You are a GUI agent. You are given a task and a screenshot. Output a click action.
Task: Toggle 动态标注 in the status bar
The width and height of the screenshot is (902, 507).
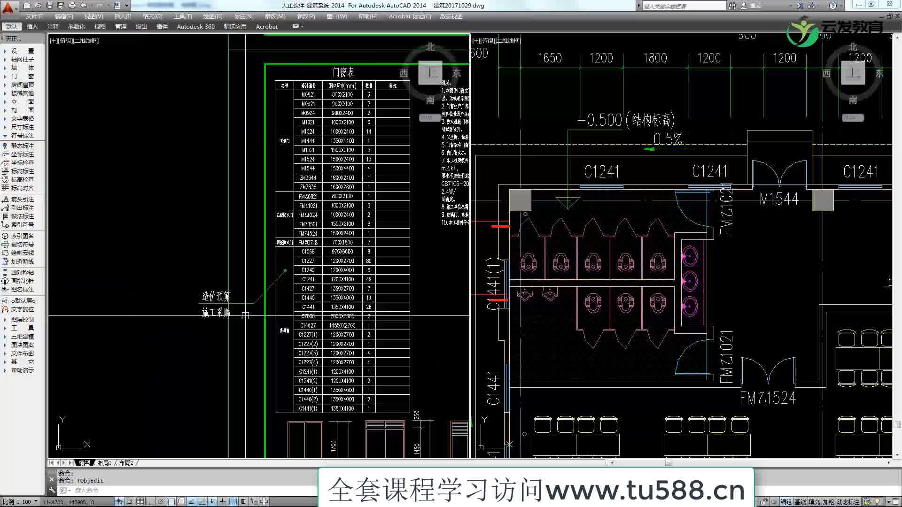[x=848, y=501]
